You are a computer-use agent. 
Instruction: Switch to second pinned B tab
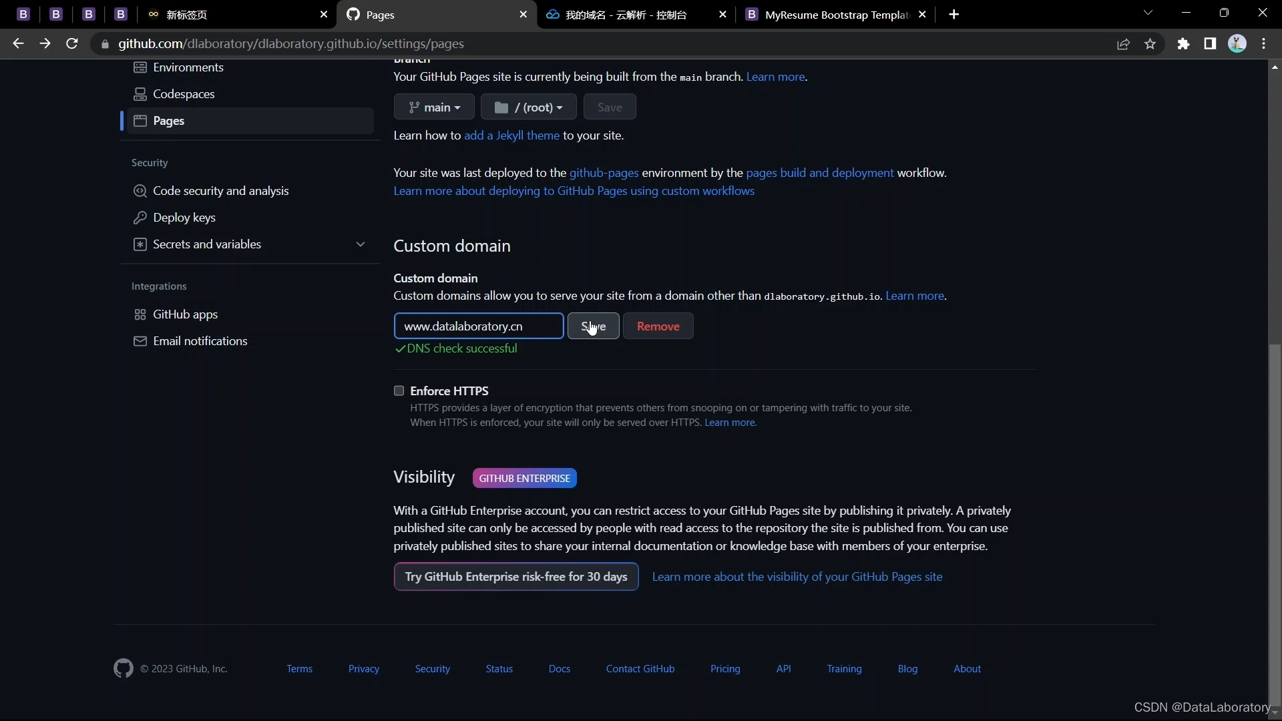[x=56, y=15]
